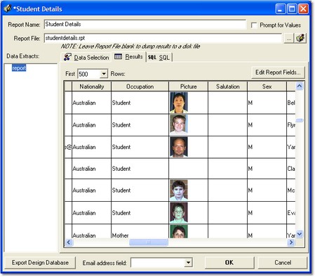Click the Nationality column header
This screenshot has height=277, width=315.
[91, 86]
